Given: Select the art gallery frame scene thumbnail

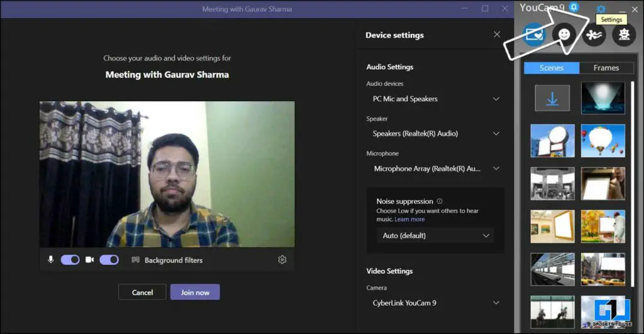Looking at the screenshot, I should [x=552, y=226].
